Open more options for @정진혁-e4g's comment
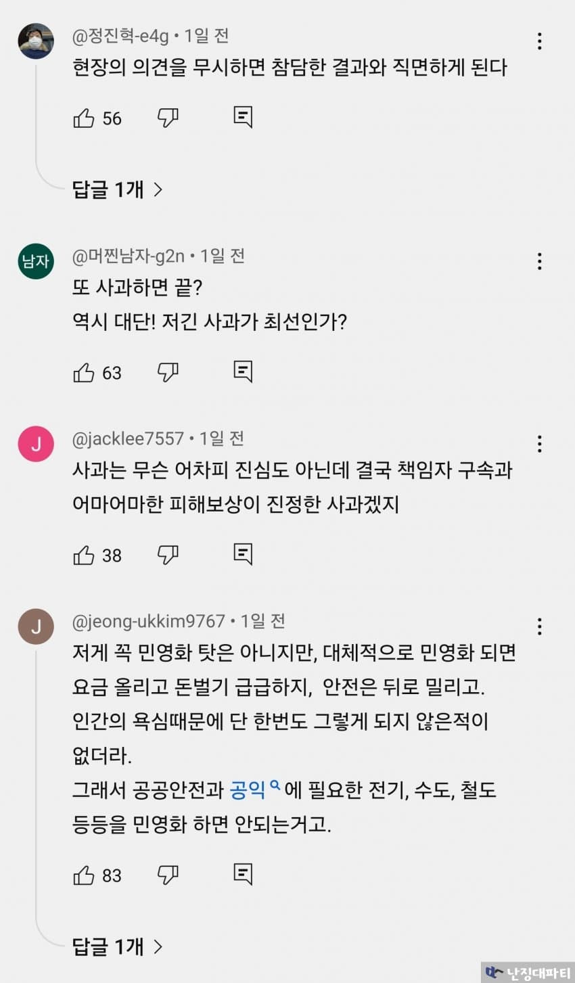This screenshot has height=983, width=575. pos(539,41)
